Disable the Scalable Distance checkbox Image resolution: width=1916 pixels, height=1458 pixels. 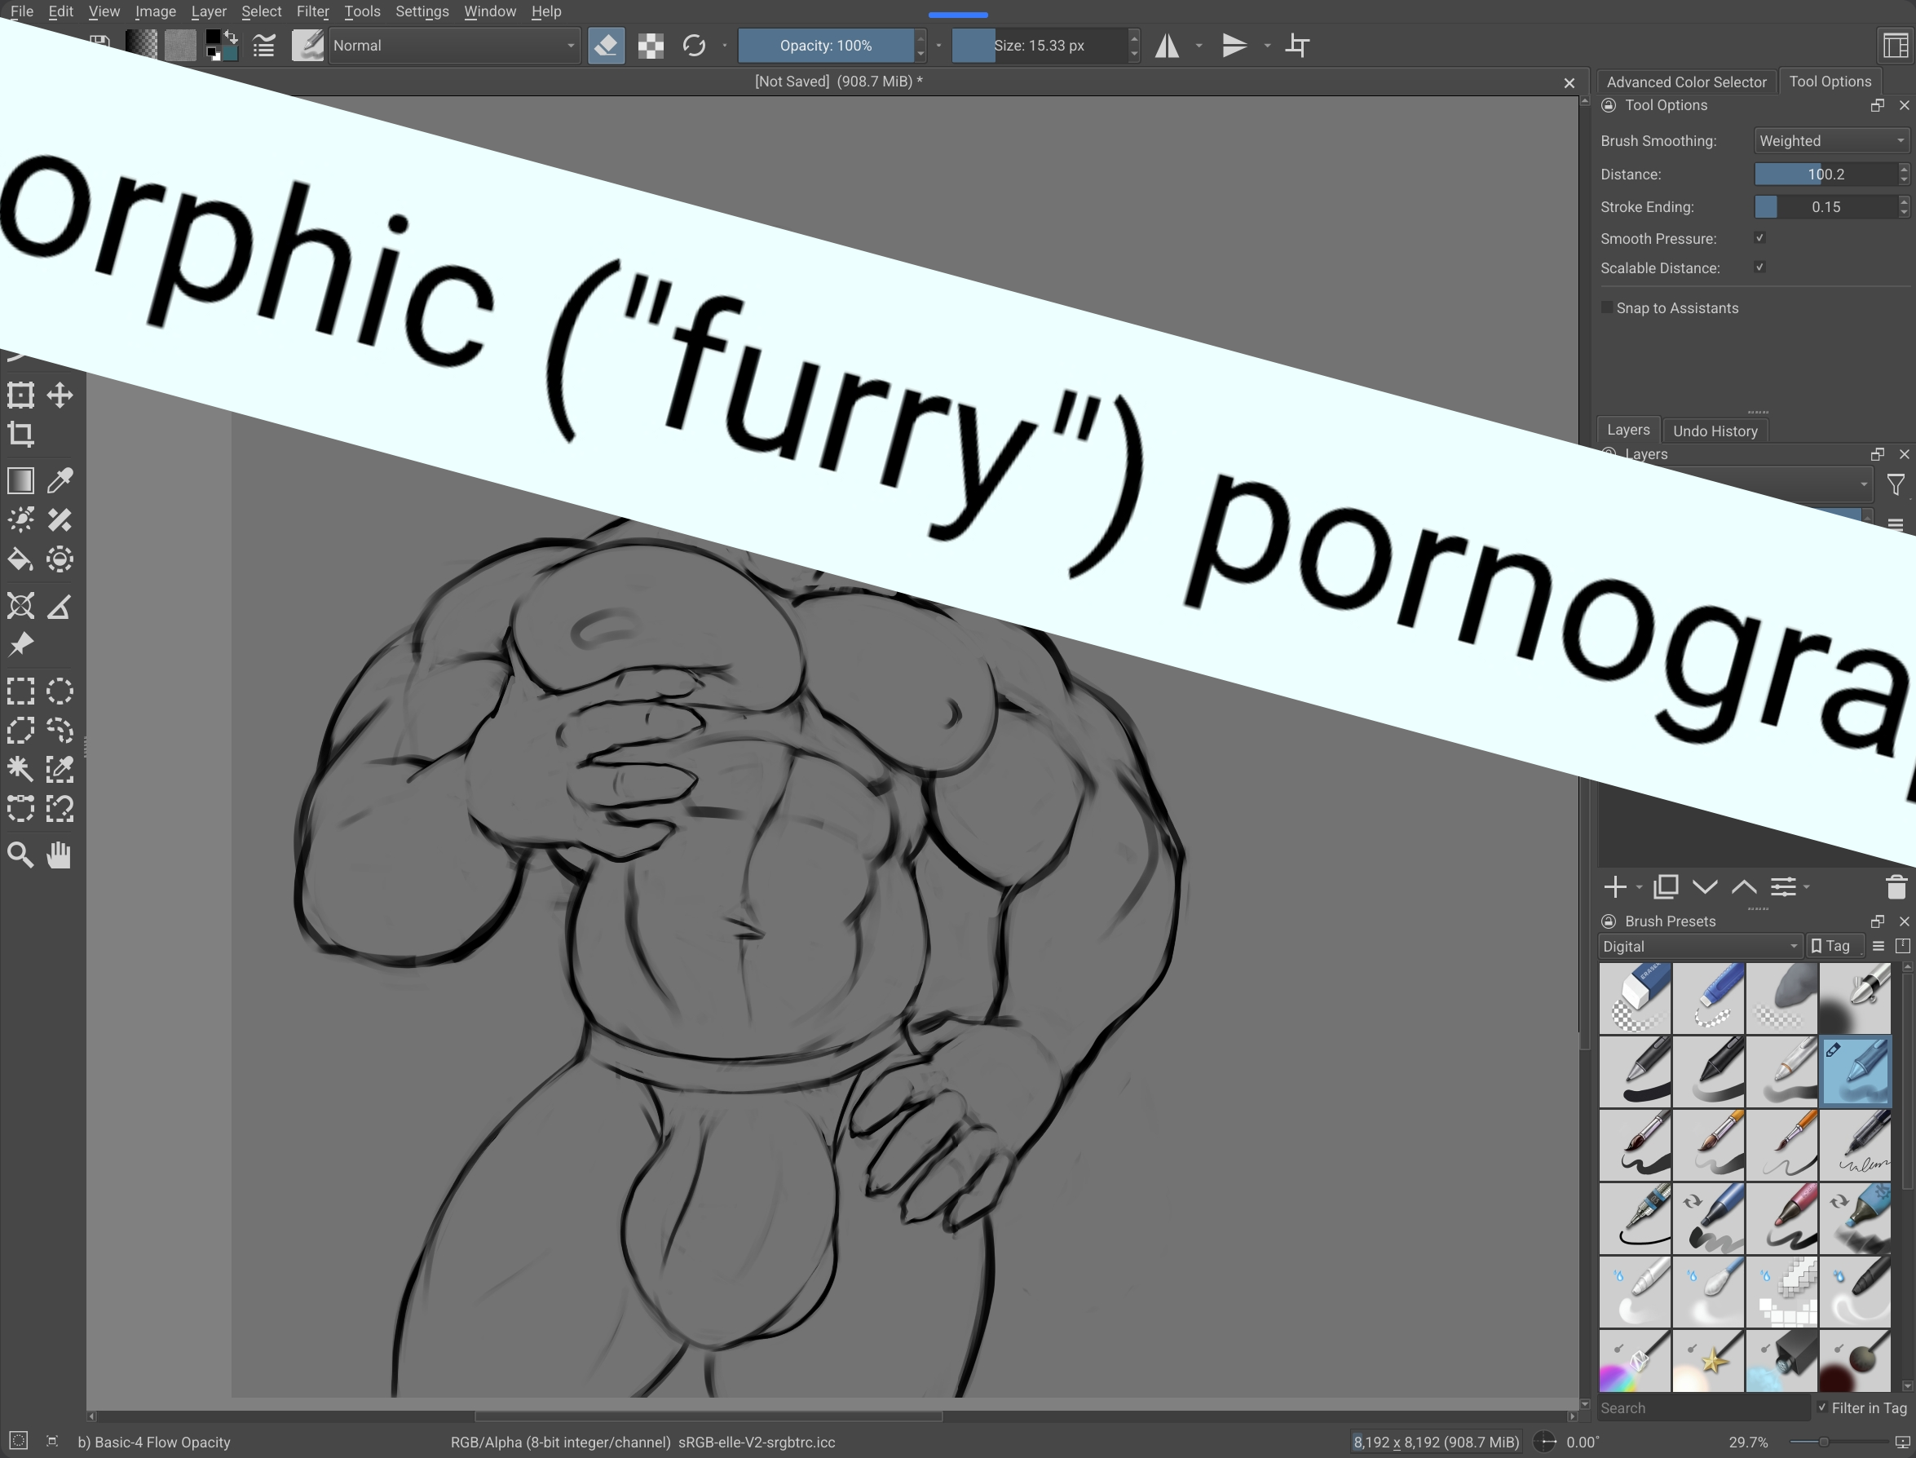tap(1759, 267)
